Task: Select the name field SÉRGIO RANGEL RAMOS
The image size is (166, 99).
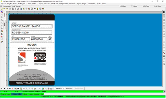Action: click(32, 26)
